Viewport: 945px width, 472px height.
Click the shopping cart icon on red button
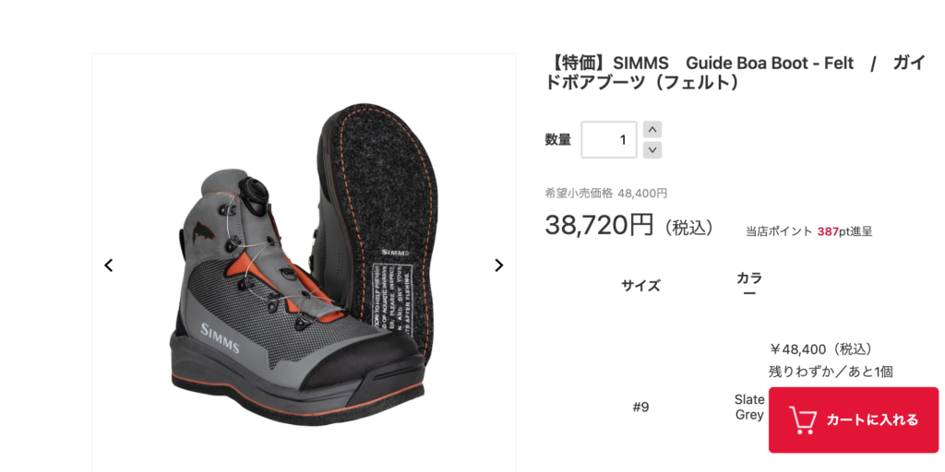click(803, 420)
